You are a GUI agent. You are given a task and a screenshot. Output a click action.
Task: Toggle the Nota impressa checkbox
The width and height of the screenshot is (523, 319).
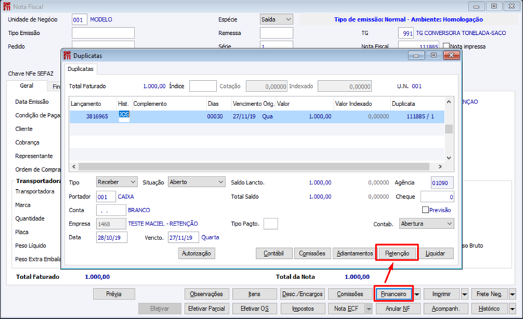[446, 46]
